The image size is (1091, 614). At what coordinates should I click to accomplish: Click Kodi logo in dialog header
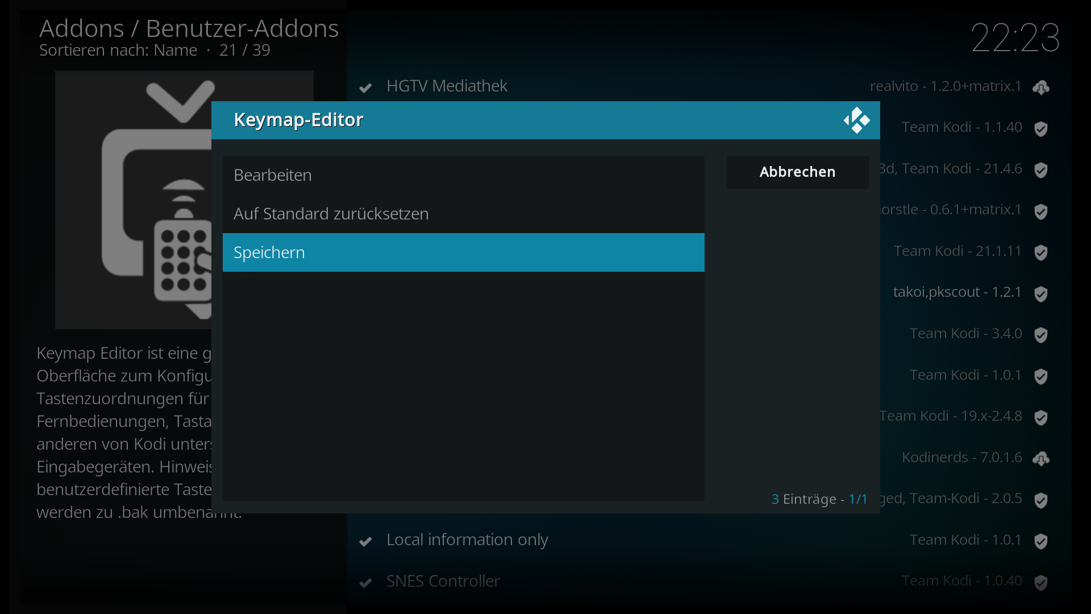tap(857, 121)
